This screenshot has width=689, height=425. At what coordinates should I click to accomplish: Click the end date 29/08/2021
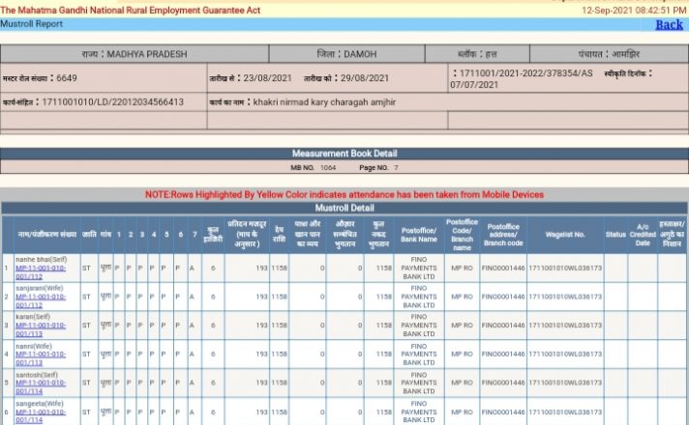click(364, 78)
